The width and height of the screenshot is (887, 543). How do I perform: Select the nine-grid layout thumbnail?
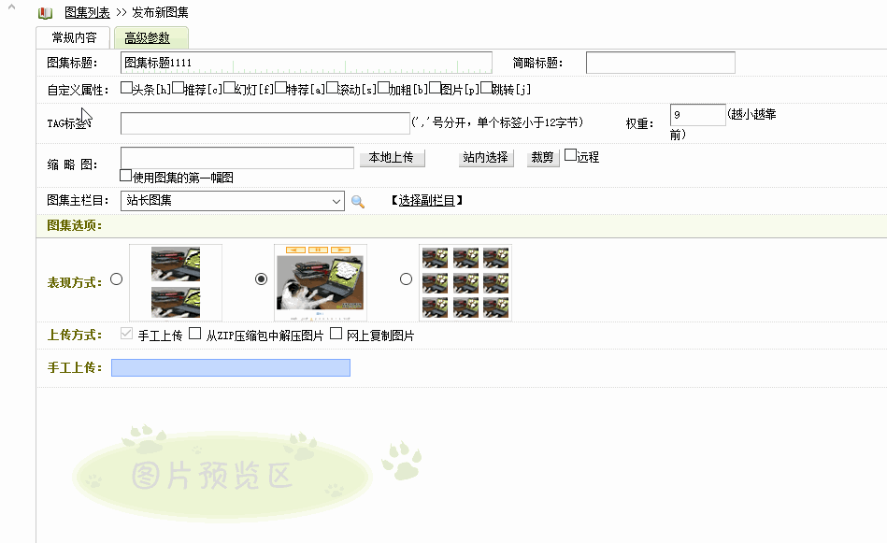click(x=465, y=282)
